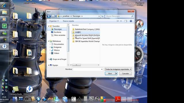184x103 pixels.
Task: Click the Nombre filename input field
Action: [x=87, y=69]
